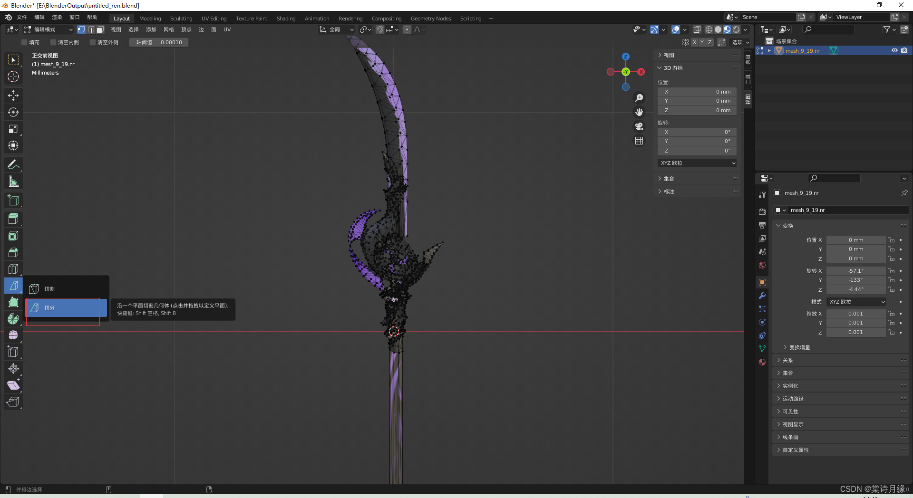913x498 pixels.
Task: Select the Bevel tool
Action: click(x=13, y=252)
